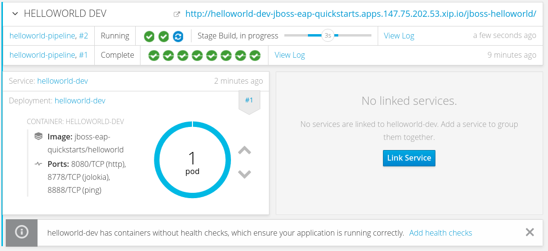Click second completed stage check of pipeline #2
Image resolution: width=548 pixels, height=251 pixels.
164,36
